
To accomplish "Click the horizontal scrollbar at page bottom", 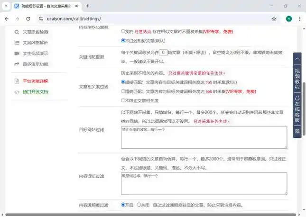I will tap(151, 215).
